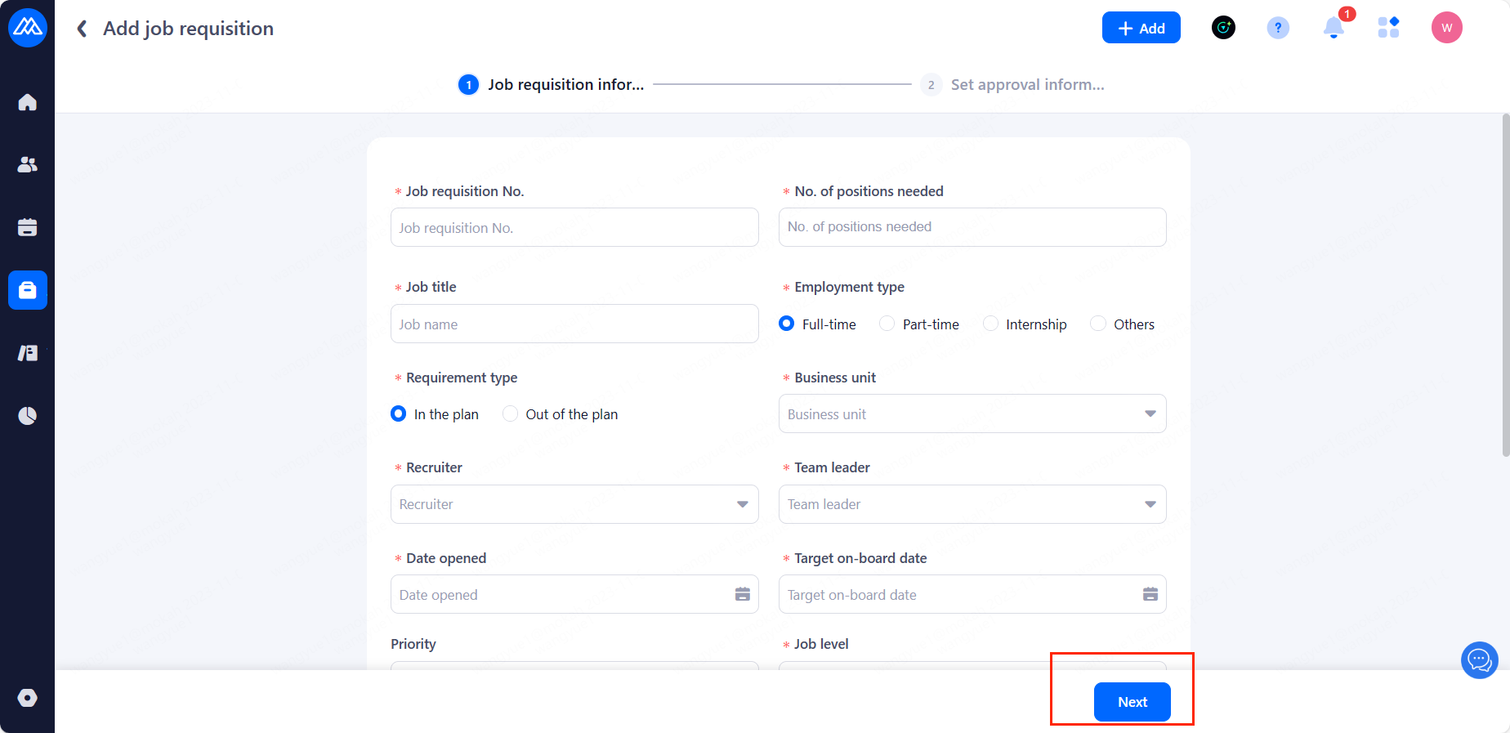This screenshot has height=733, width=1510.
Task: Click the Job requisition No. input field
Action: point(574,228)
